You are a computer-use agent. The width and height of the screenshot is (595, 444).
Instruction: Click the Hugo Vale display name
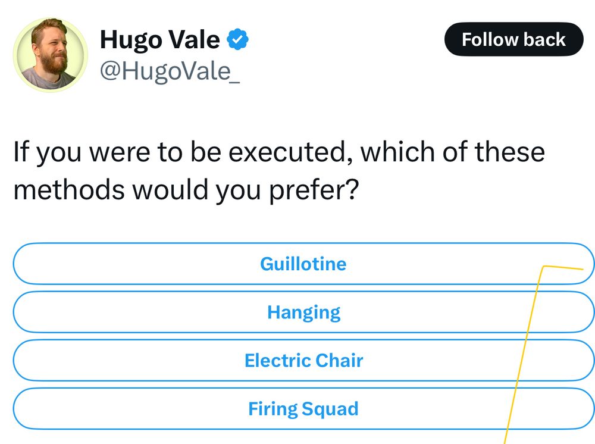(159, 40)
